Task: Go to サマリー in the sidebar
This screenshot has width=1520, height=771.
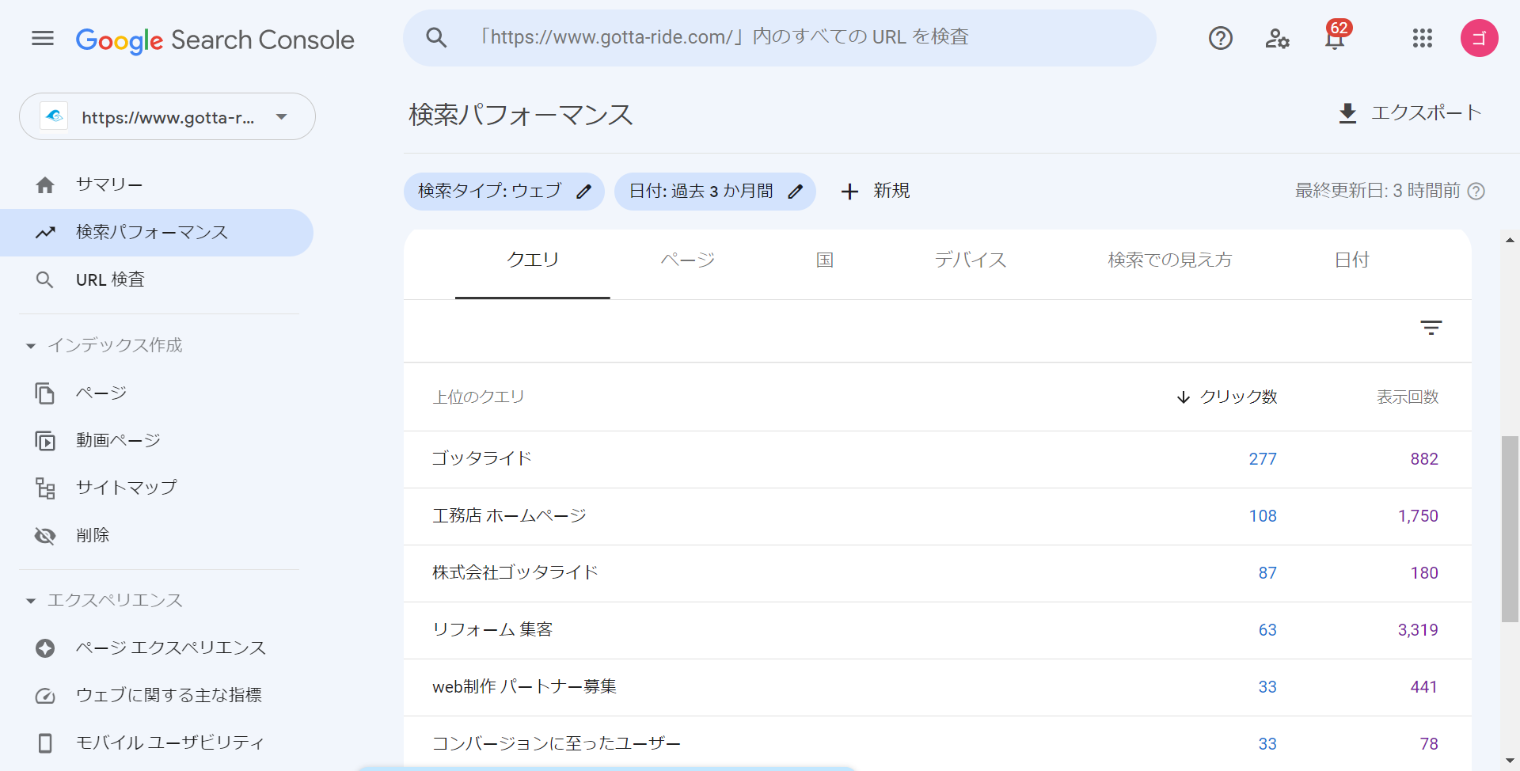Action: 109,184
